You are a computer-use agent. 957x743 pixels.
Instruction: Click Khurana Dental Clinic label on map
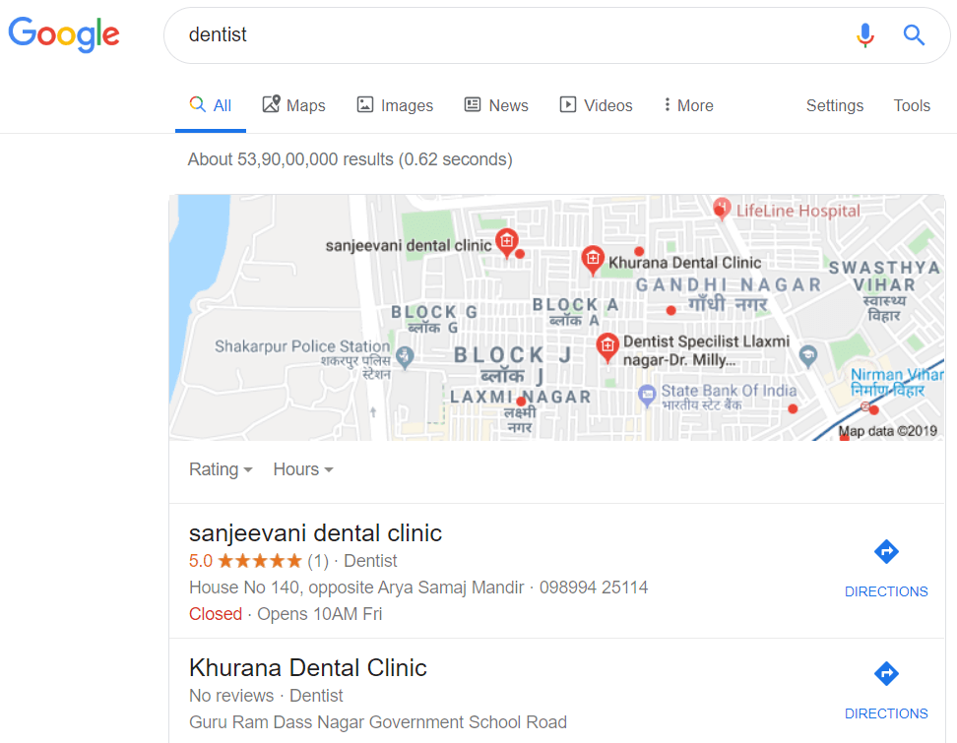(685, 263)
